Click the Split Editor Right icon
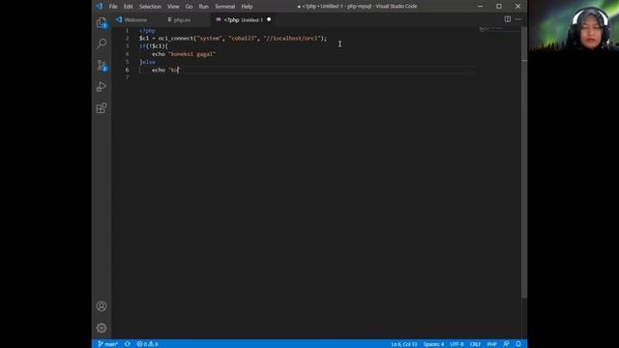The height and width of the screenshot is (348, 619). 507,19
